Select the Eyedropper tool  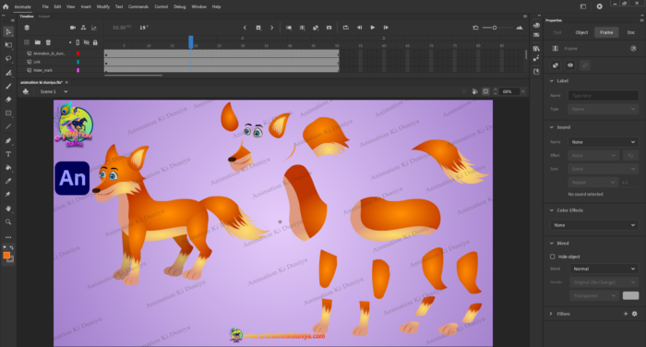pyautogui.click(x=8, y=181)
